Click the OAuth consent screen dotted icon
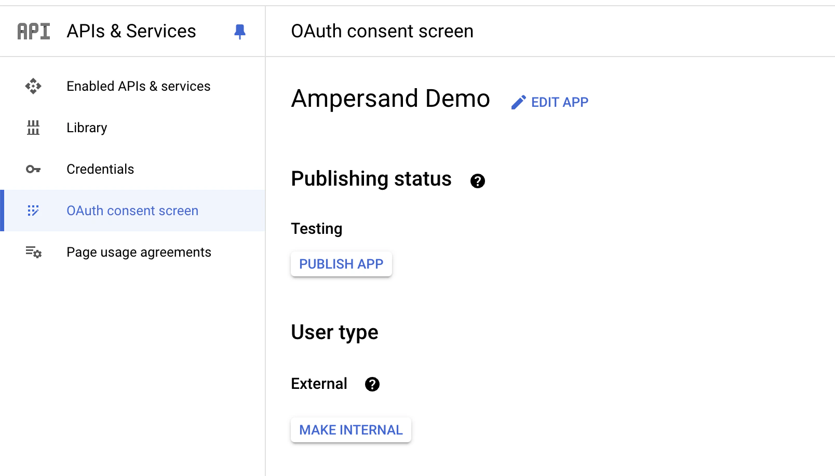Viewport: 835px width, 476px height. pyautogui.click(x=33, y=211)
